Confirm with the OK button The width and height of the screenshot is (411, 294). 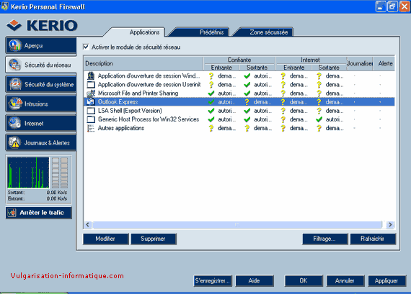(304, 280)
